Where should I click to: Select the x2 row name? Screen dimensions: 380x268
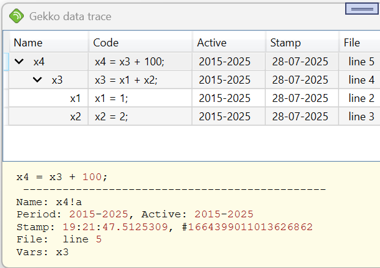tap(75, 117)
